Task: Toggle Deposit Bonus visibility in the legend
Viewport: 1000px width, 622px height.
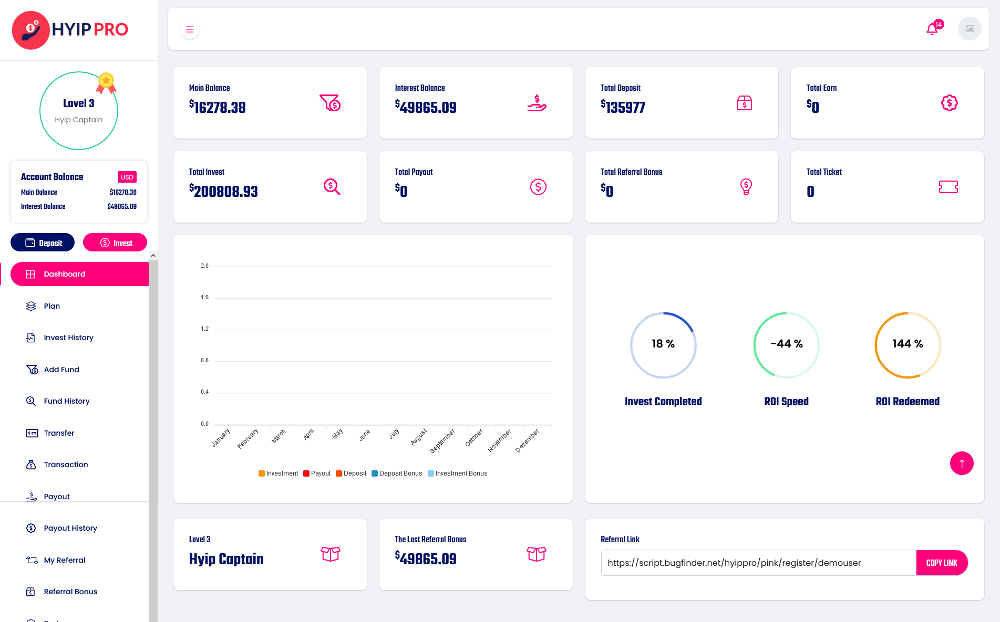Action: pyautogui.click(x=397, y=473)
